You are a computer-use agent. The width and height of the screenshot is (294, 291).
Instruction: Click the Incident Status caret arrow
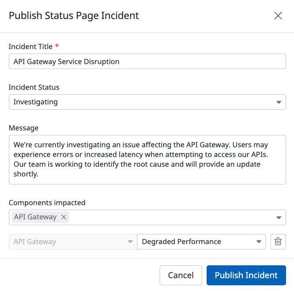[x=278, y=102]
